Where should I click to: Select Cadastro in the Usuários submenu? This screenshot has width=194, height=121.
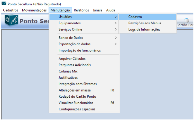pos(135,17)
